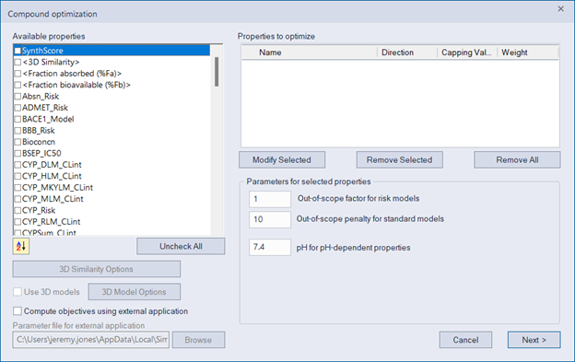Click Modify Selected button
Screen dimensions: 575x362
coord(282,159)
